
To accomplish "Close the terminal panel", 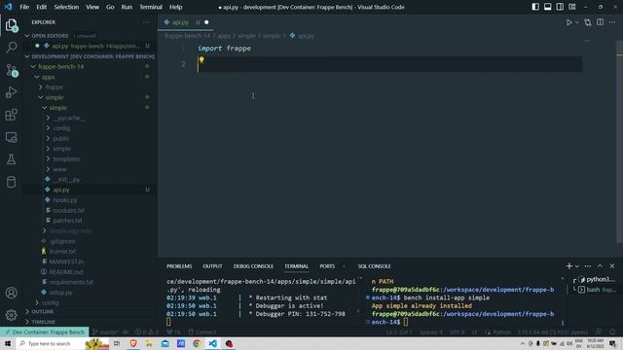I will (612, 266).
